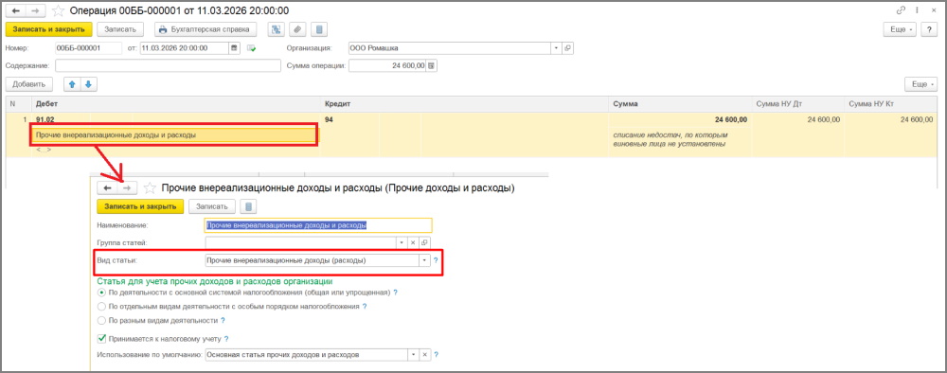Open the Еще menu above the table
Screen dimensions: 947x373
coord(921,84)
